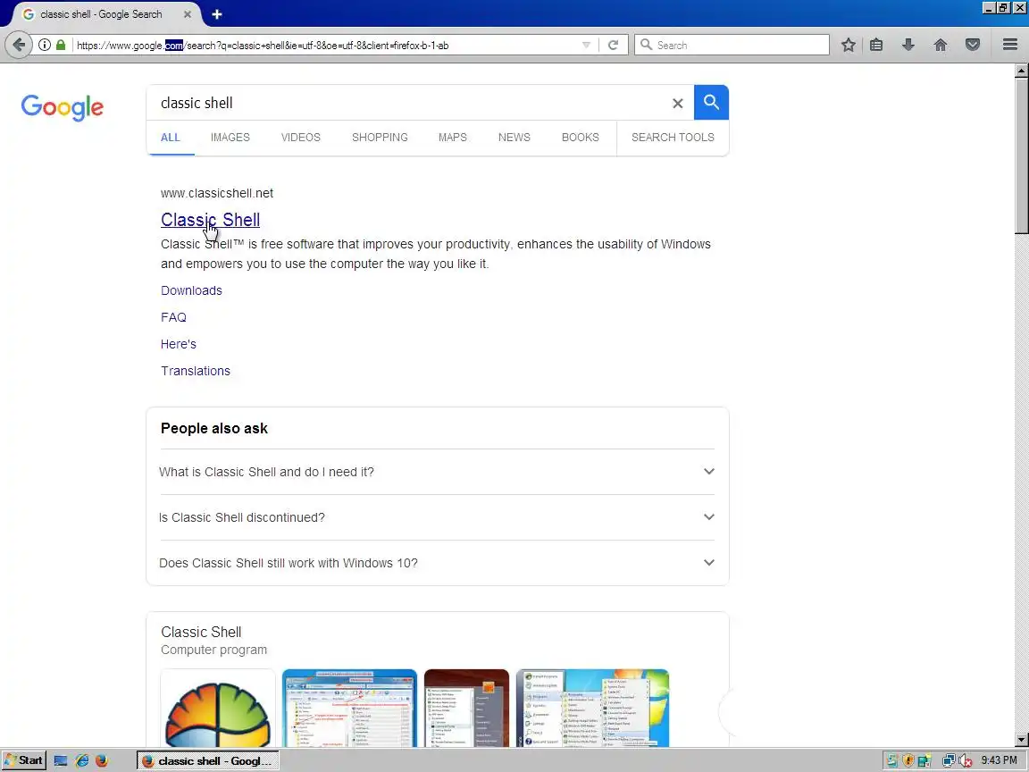The width and height of the screenshot is (1029, 772).
Task: Open the Windows Start button
Action: pyautogui.click(x=24, y=760)
